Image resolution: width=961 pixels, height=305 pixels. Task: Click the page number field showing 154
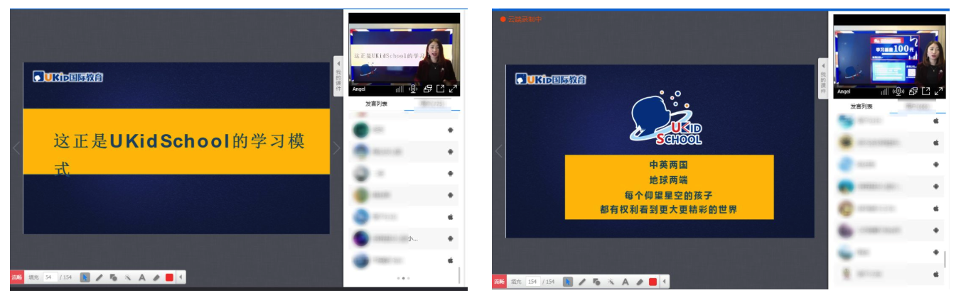(x=534, y=282)
